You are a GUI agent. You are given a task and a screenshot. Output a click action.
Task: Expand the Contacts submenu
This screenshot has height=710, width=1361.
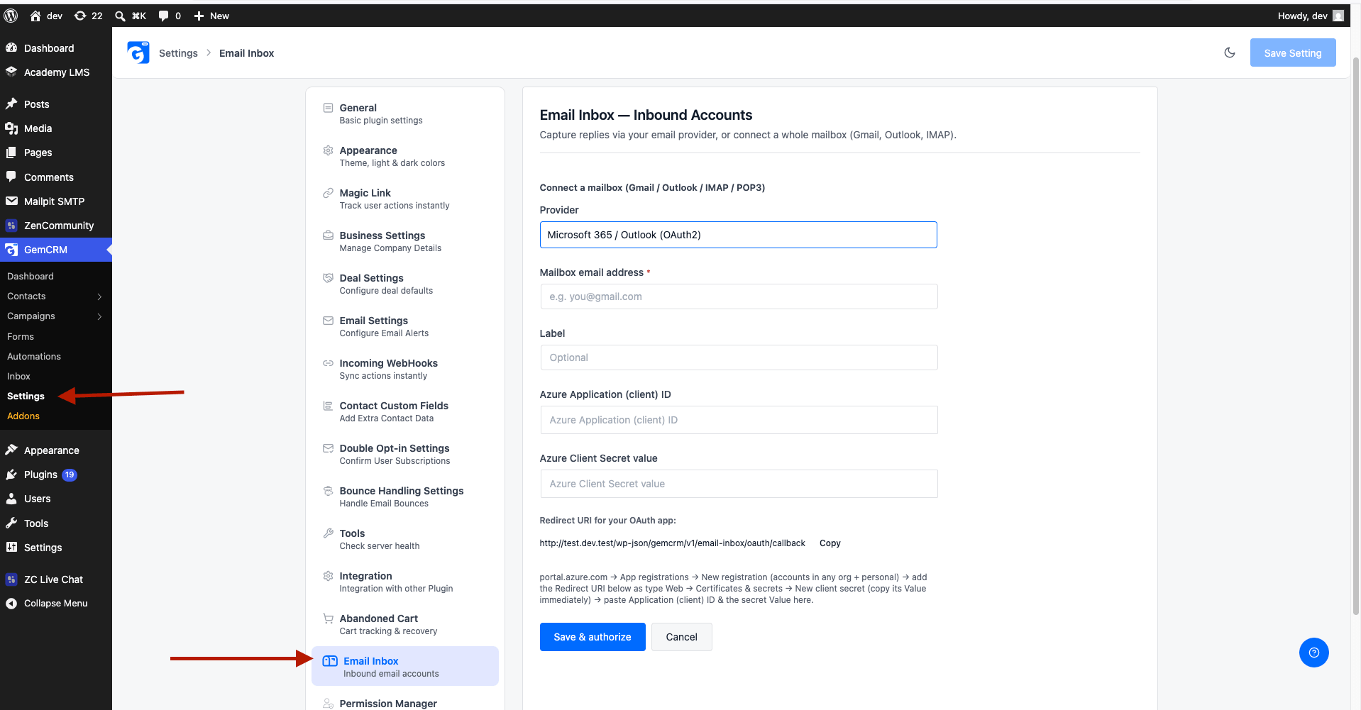point(99,296)
